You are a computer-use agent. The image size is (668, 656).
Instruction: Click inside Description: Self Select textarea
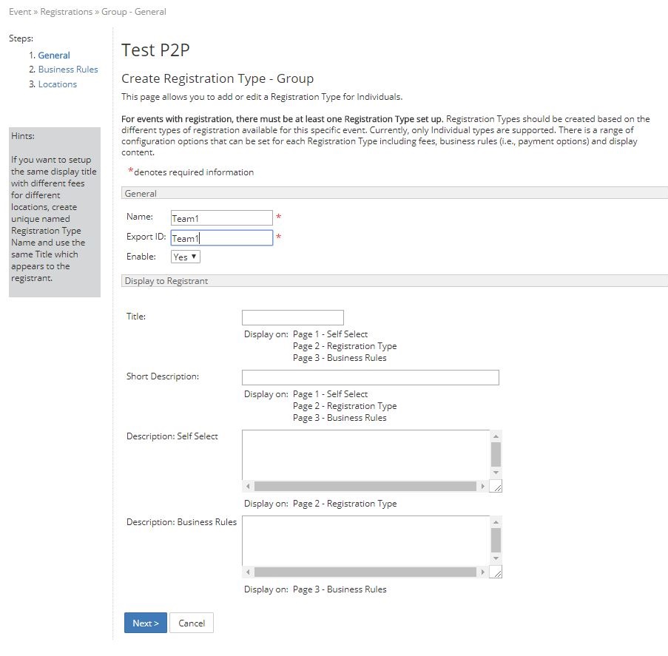[366, 455]
